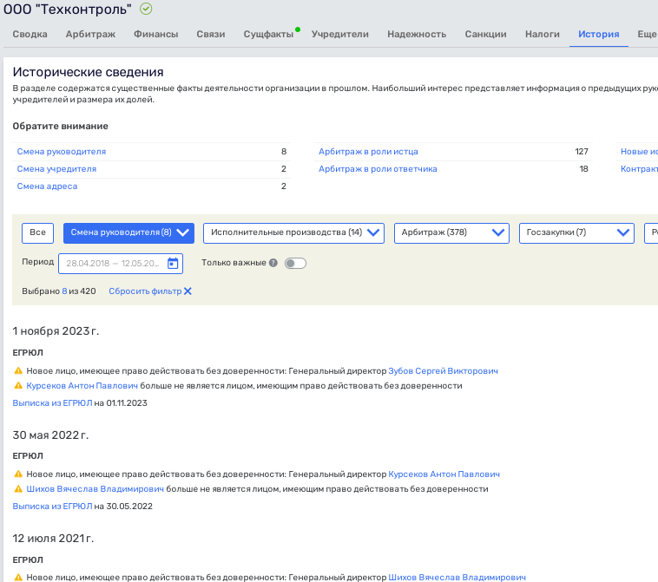Screen dimensions: 658x582
Task: Click the help question mark near Только важные
Action: (273, 264)
